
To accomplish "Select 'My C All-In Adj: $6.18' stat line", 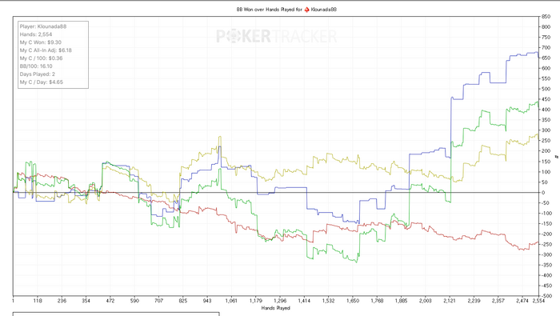I will pyautogui.click(x=46, y=50).
